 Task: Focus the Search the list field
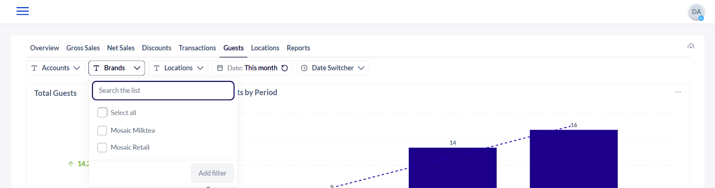coord(163,91)
